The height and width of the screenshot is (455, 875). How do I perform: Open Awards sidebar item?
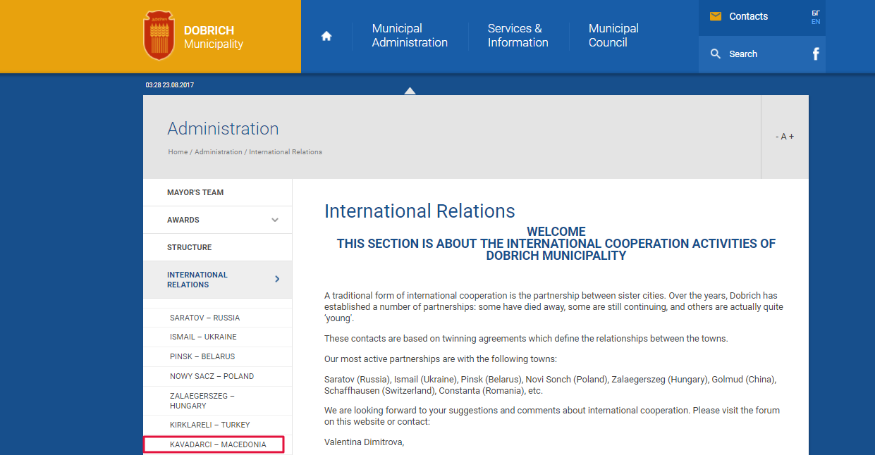(x=217, y=220)
